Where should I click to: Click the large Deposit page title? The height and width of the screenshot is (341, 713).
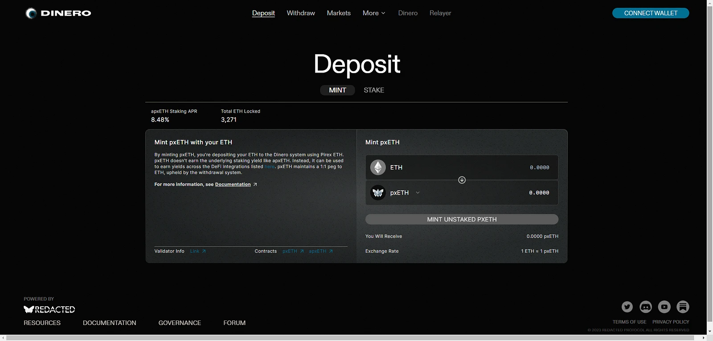(357, 65)
